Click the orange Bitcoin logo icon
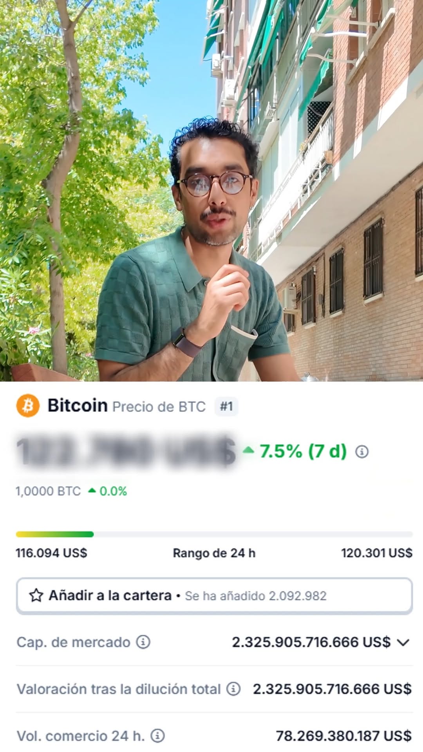The height and width of the screenshot is (752, 423). (28, 405)
